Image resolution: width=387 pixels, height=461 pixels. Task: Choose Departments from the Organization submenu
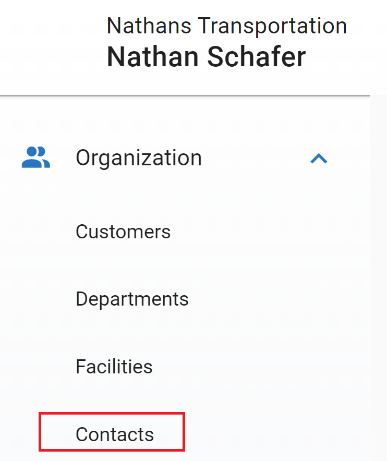click(x=132, y=299)
